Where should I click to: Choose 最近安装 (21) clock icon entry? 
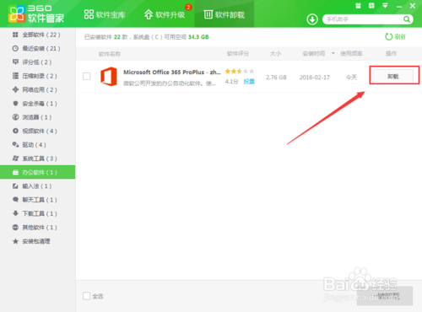[38, 48]
